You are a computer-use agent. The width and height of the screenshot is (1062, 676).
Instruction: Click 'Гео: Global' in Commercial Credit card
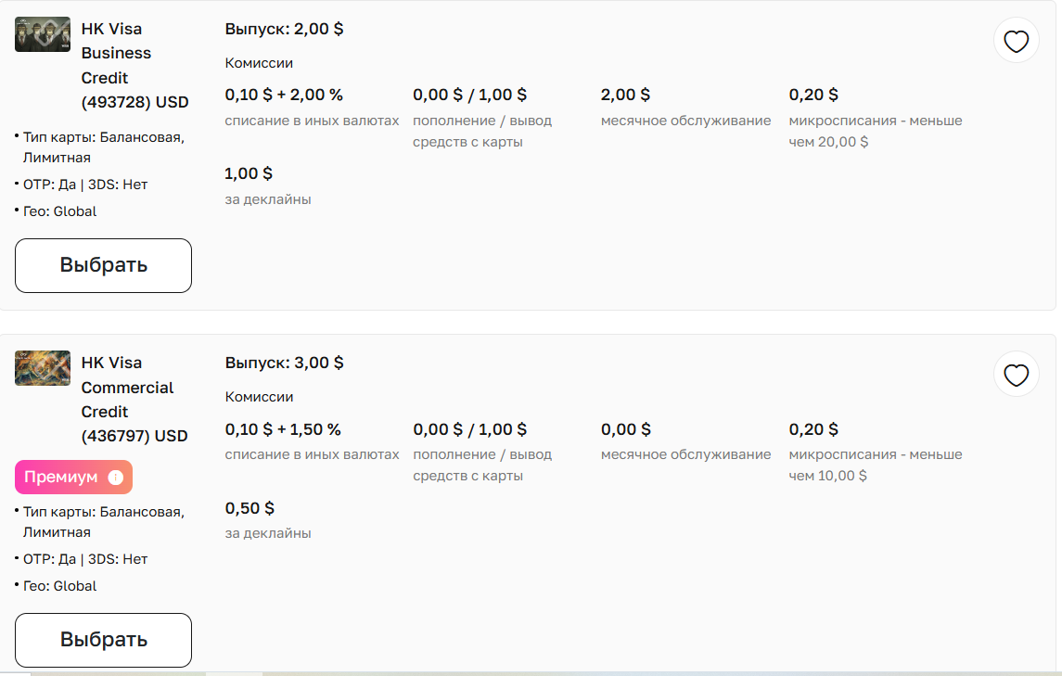click(59, 586)
